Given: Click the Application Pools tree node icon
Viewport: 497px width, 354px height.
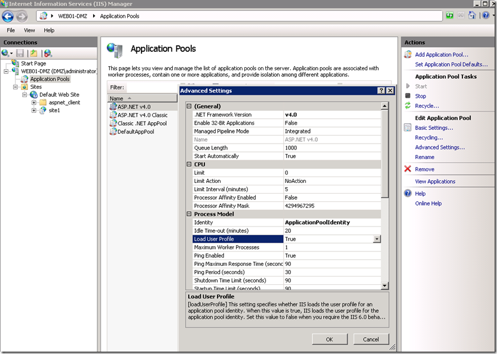Looking at the screenshot, I should [x=24, y=79].
